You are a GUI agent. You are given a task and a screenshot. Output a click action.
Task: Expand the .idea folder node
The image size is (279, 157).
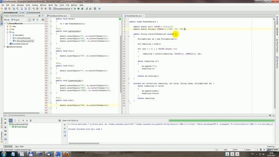(x=8, y=26)
